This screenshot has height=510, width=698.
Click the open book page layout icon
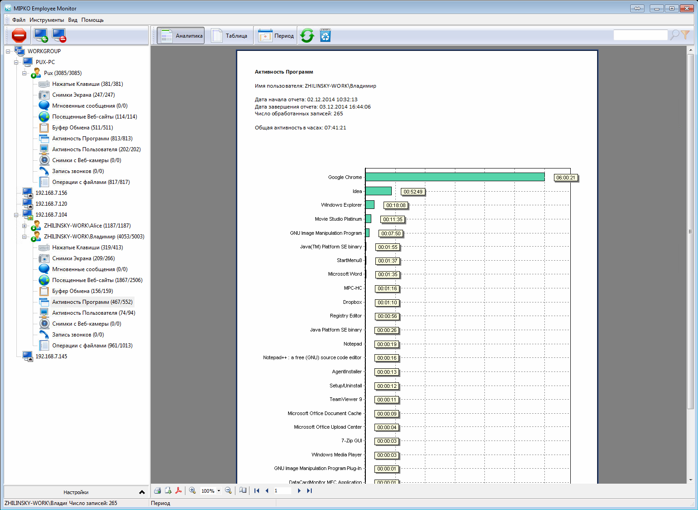click(x=243, y=490)
